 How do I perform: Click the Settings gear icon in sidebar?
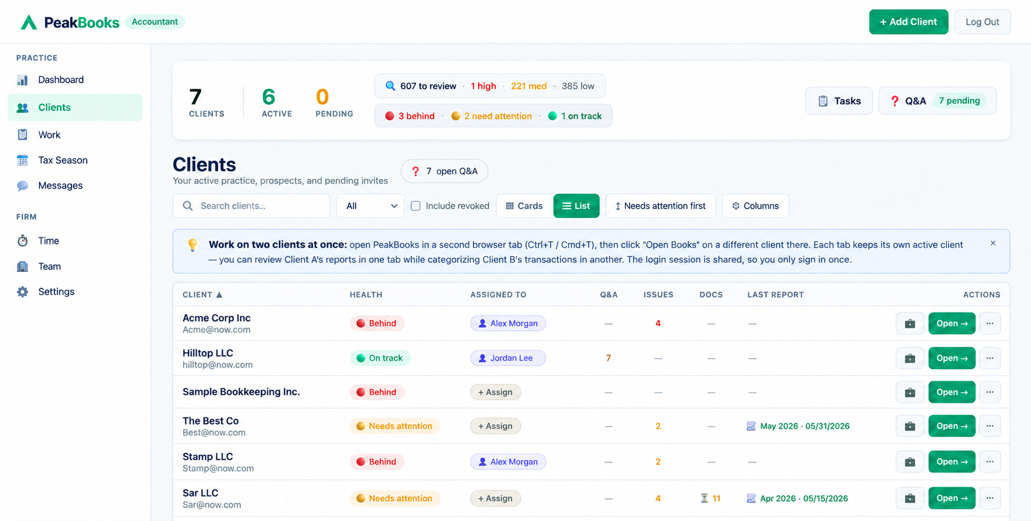[23, 291]
